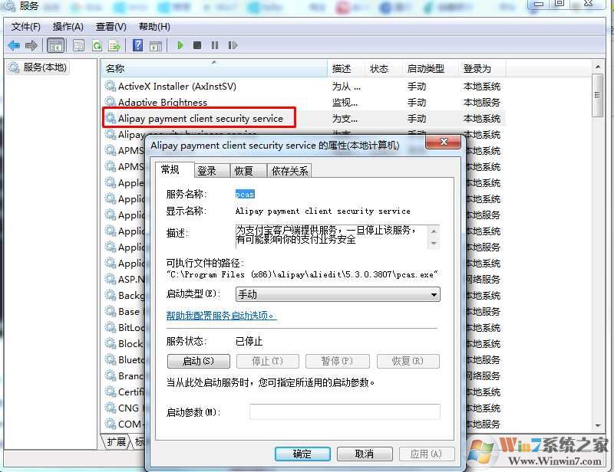This screenshot has width=614, height=472.
Task: Click 手动 startup type of Alipay payment row
Action: point(417,119)
